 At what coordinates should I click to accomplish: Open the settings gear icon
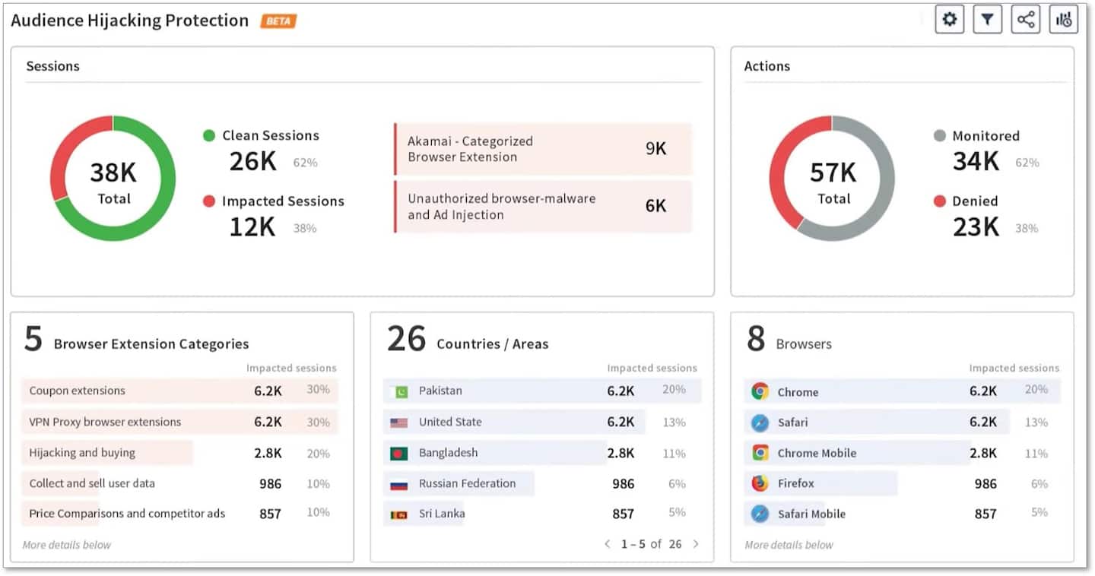949,20
